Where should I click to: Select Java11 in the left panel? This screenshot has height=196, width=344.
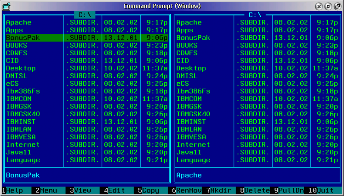pos(18,152)
